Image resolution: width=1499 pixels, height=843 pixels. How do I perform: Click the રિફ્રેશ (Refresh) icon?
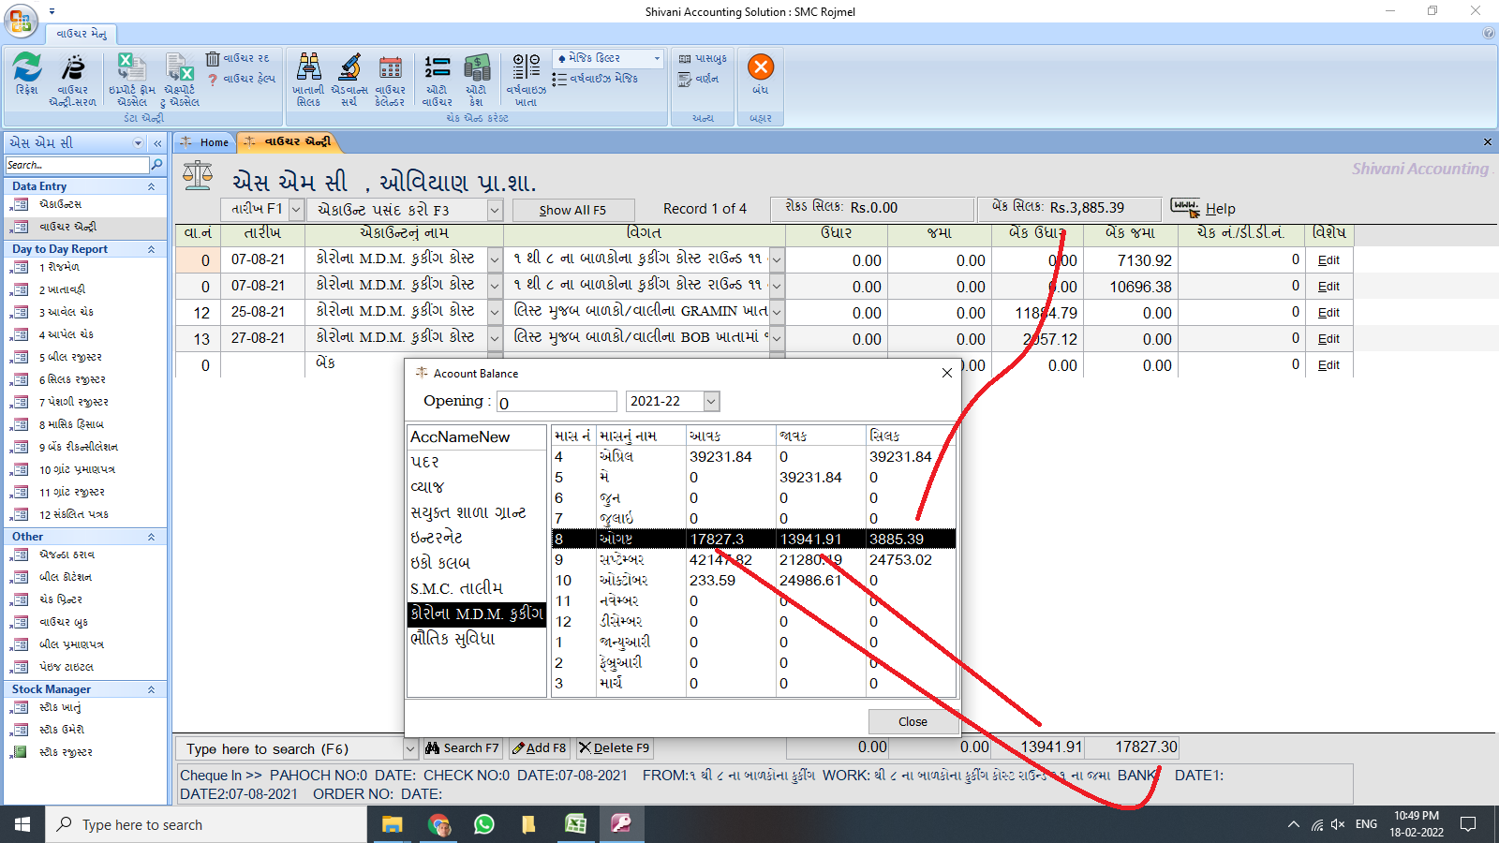(26, 73)
